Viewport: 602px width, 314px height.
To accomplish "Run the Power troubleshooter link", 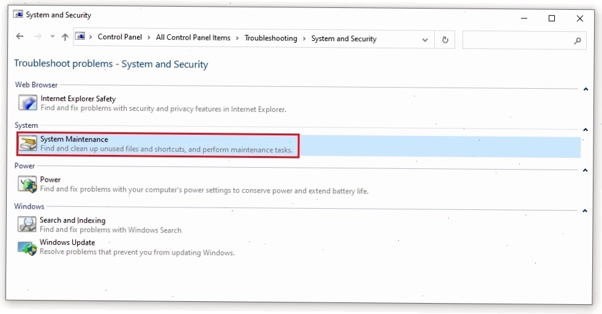I will (50, 179).
